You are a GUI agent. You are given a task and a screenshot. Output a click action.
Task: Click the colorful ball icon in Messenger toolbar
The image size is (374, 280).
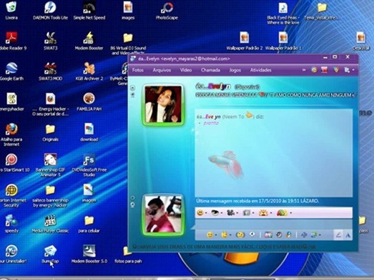pyautogui.click(x=314, y=70)
